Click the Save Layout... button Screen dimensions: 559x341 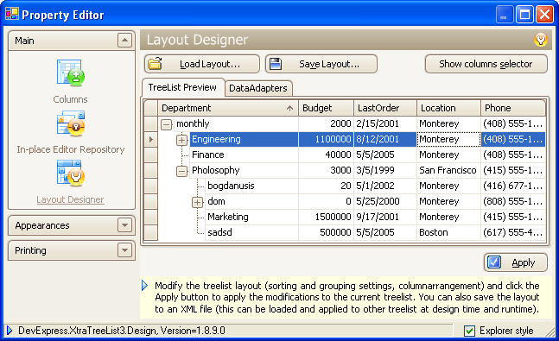click(321, 64)
